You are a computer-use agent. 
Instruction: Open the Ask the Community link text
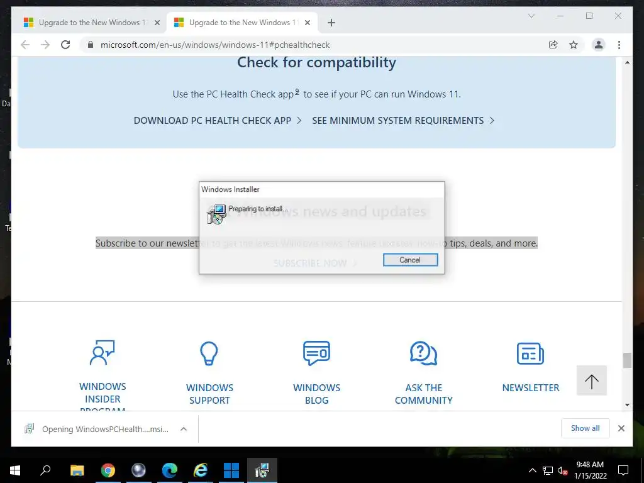click(x=423, y=394)
